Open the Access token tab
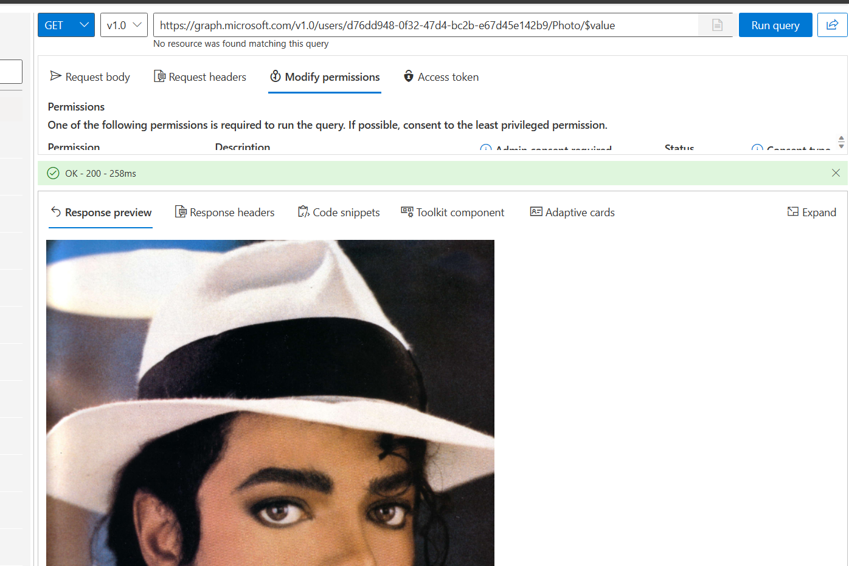The height and width of the screenshot is (566, 849). click(441, 77)
